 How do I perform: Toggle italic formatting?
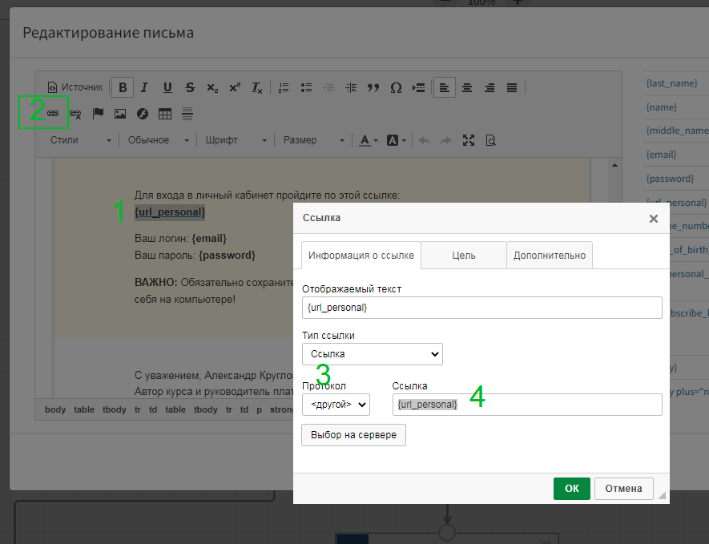144,87
